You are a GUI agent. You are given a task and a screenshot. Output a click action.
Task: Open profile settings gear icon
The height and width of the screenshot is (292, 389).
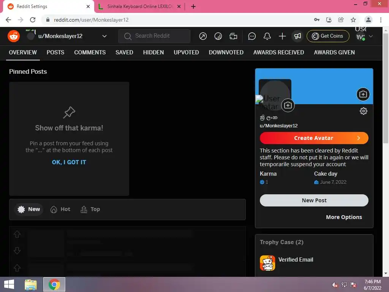click(364, 111)
